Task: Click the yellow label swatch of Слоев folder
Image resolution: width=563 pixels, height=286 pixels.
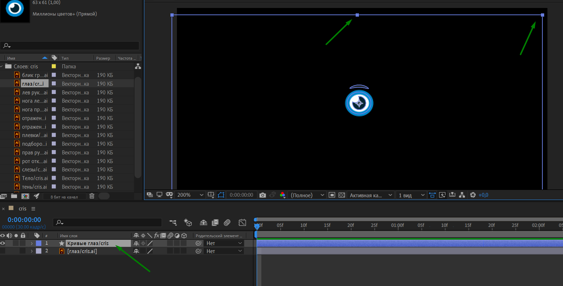Action: pos(54,66)
